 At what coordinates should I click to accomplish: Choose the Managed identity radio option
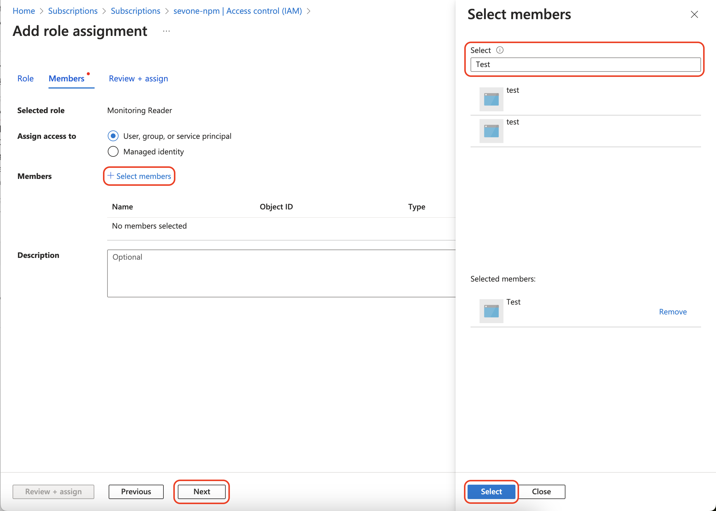coord(113,151)
